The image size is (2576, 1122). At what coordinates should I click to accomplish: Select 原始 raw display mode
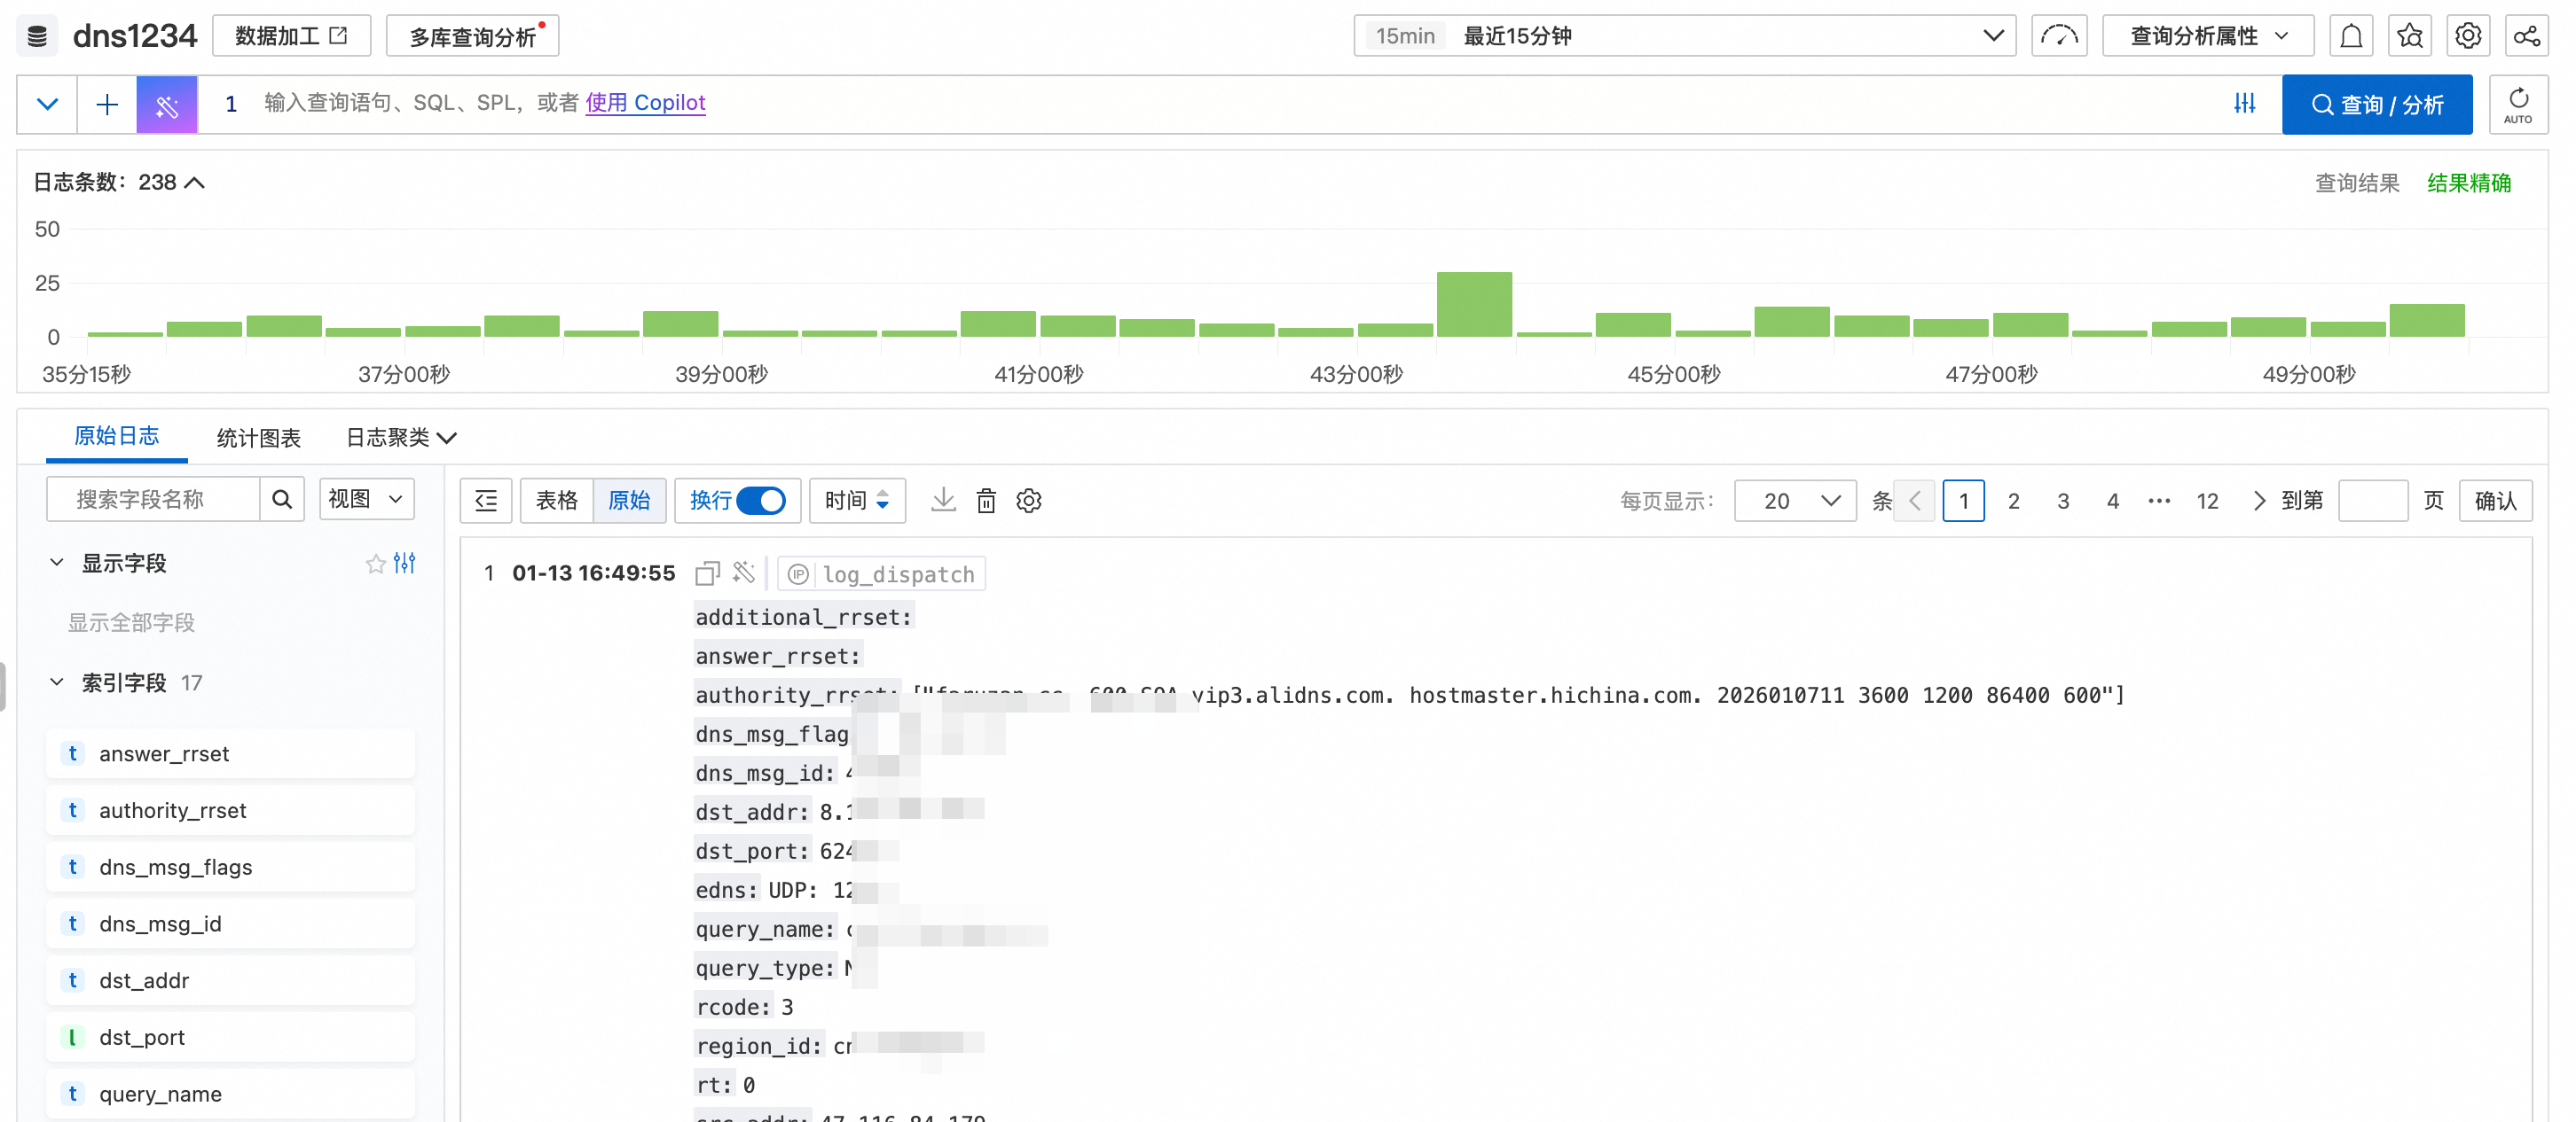[629, 501]
